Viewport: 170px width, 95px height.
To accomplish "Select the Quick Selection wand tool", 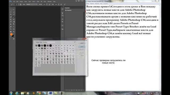I will point(14,12).
